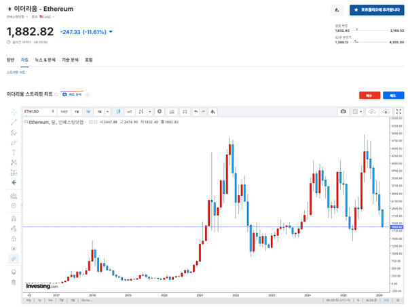Click the red buy button
Viewport: 408px width, 307px height.
tap(369, 96)
